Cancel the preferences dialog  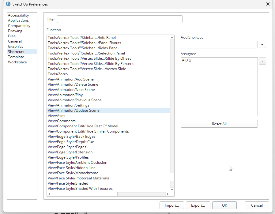257,205
